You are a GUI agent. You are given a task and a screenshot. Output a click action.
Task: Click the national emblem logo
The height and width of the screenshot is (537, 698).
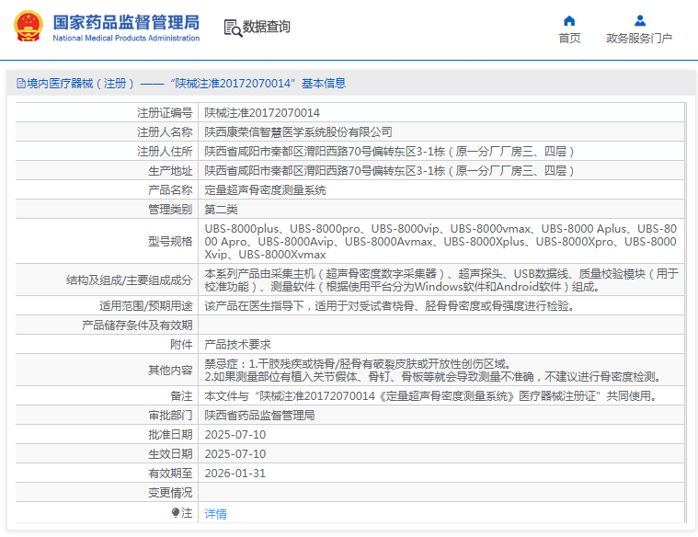point(28,27)
